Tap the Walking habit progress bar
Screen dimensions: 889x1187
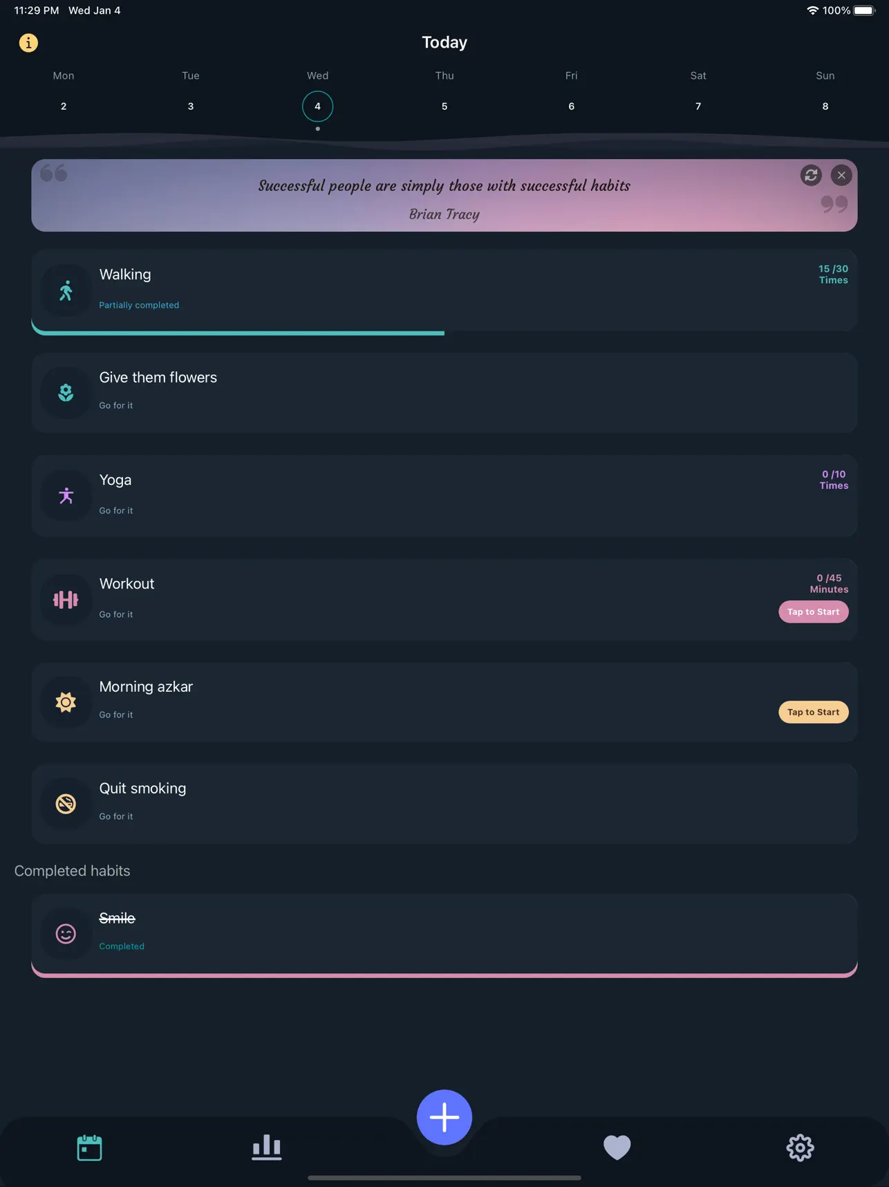[238, 333]
